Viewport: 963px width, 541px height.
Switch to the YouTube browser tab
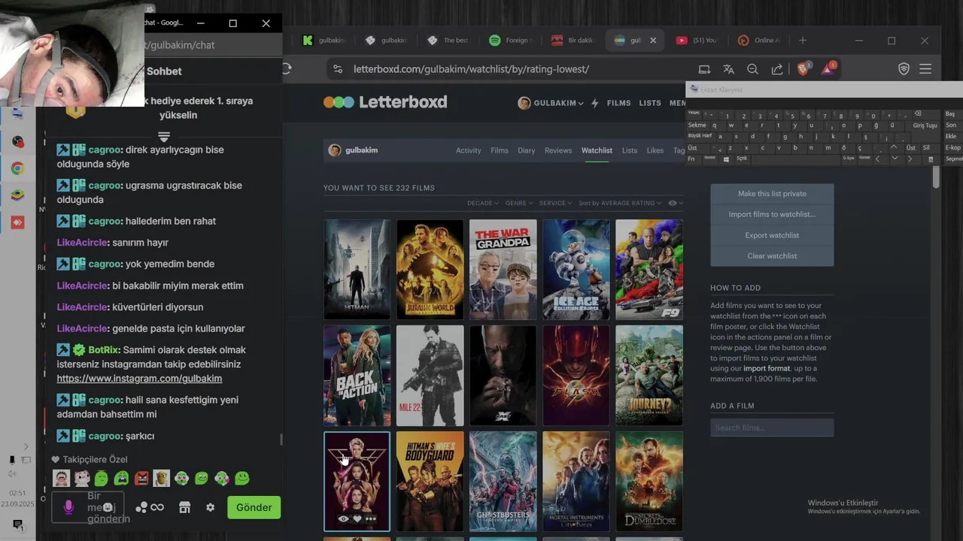coord(697,41)
